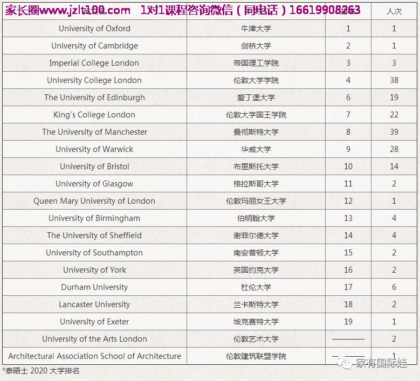The image size is (420, 381).
Task: Select count '28' in Warwick row
Action: 394,149
